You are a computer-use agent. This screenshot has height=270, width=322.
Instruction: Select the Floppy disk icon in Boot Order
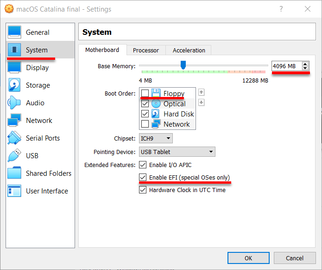[x=156, y=93]
